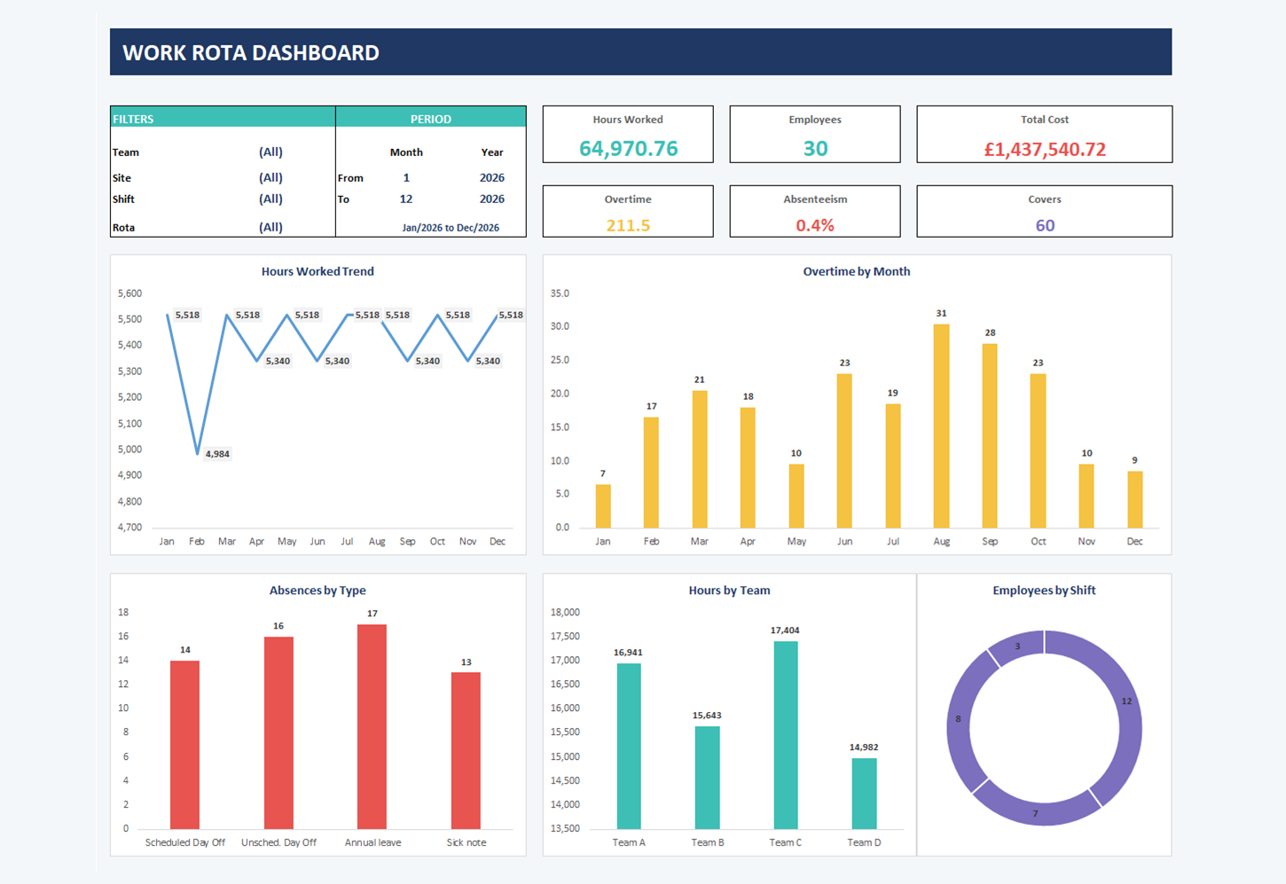Click the period text Jan/2026 to Dec/2026
1286x884 pixels.
[451, 228]
